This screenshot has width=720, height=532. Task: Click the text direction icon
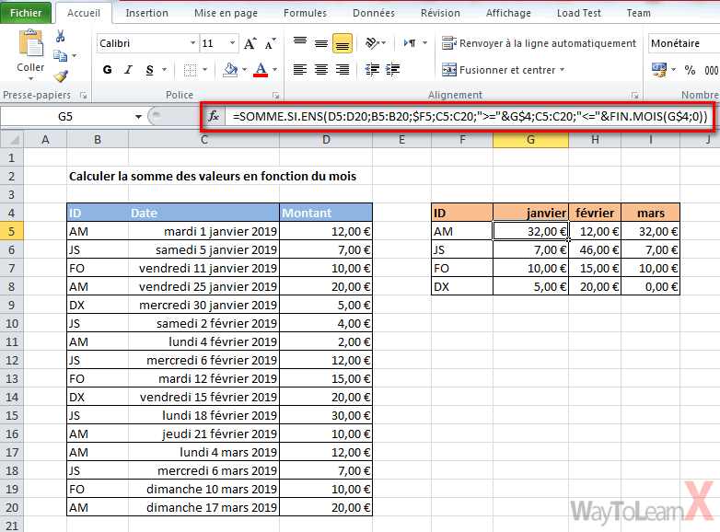pyautogui.click(x=410, y=43)
